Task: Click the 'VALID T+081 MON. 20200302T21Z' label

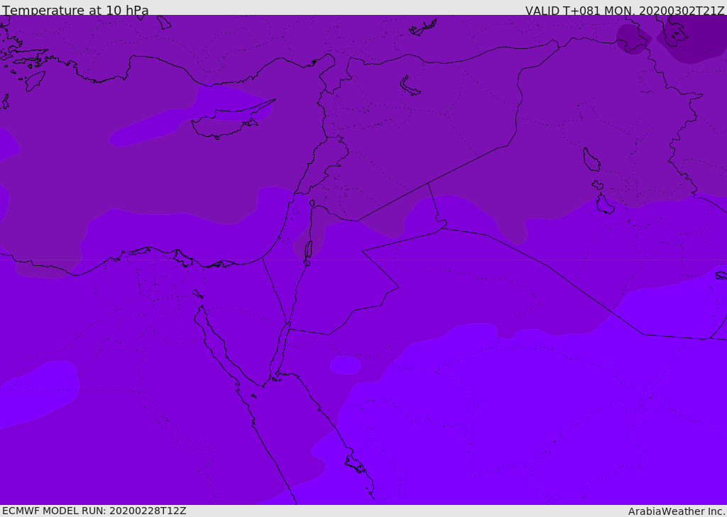Action: [625, 11]
